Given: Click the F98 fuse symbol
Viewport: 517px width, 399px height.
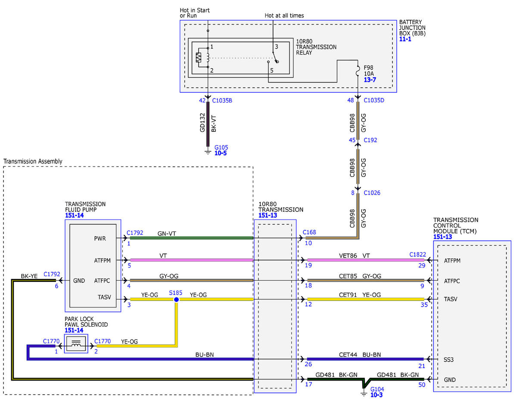Looking at the screenshot, I should (x=357, y=71).
